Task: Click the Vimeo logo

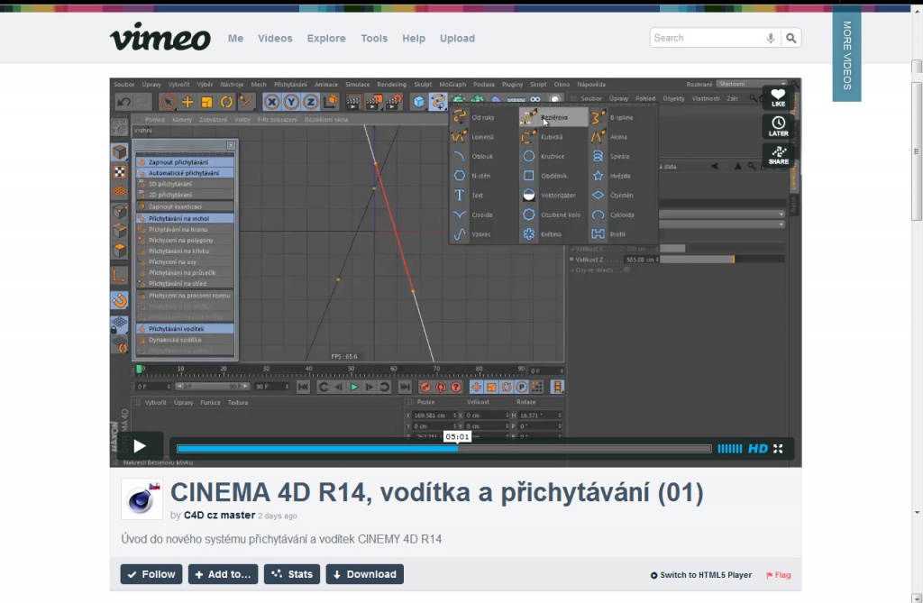Action: (160, 37)
